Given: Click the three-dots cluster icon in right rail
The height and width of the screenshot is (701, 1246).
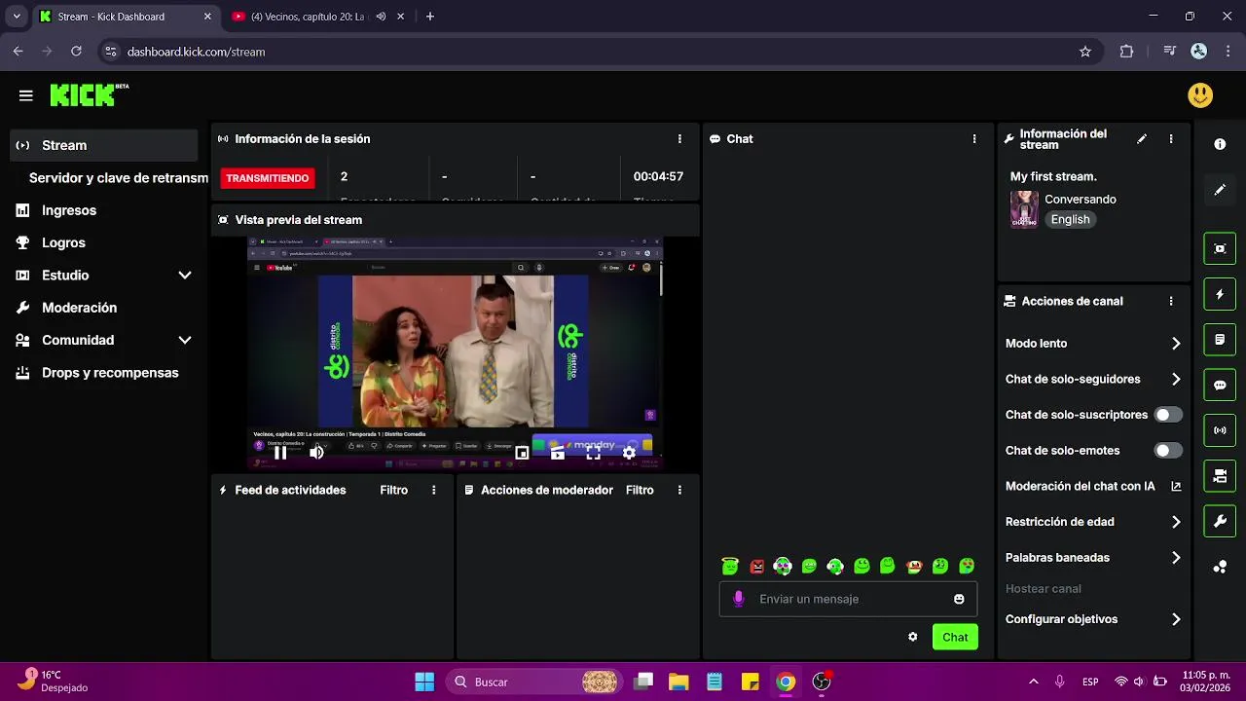Looking at the screenshot, I should [1220, 567].
